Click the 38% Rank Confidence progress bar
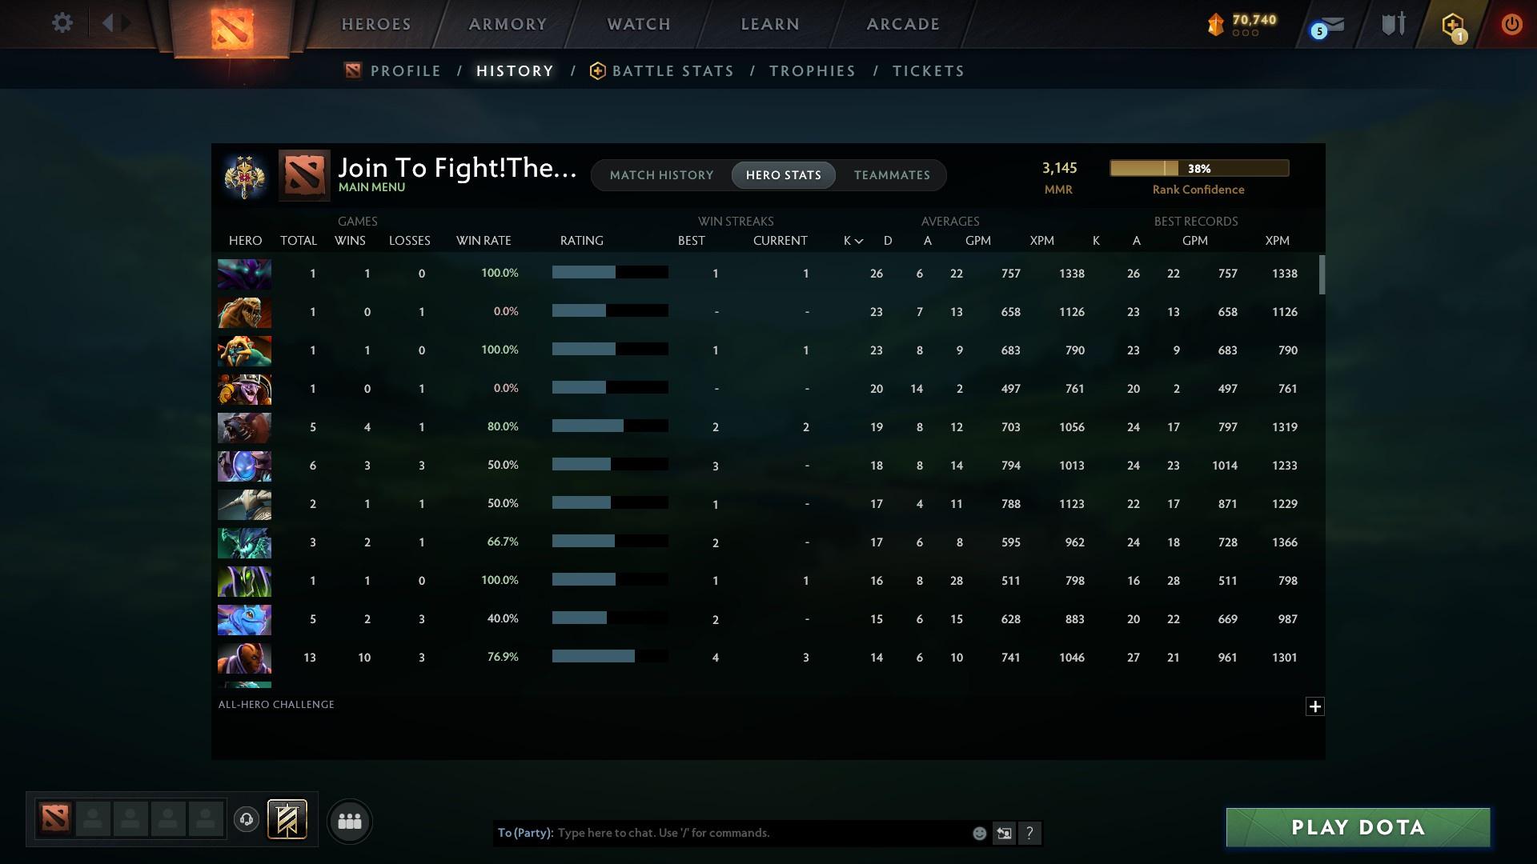This screenshot has width=1537, height=864. pos(1198,168)
